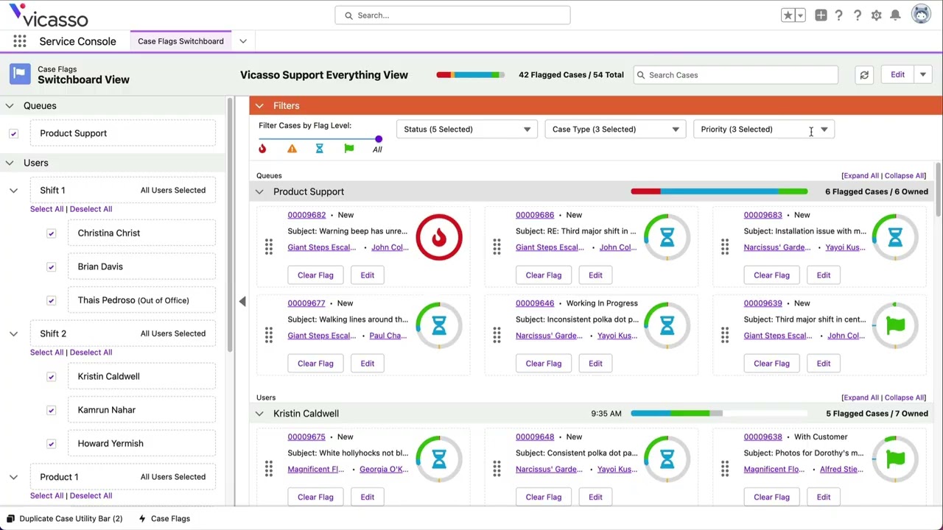Click the green flag on case 00009639

895,325
